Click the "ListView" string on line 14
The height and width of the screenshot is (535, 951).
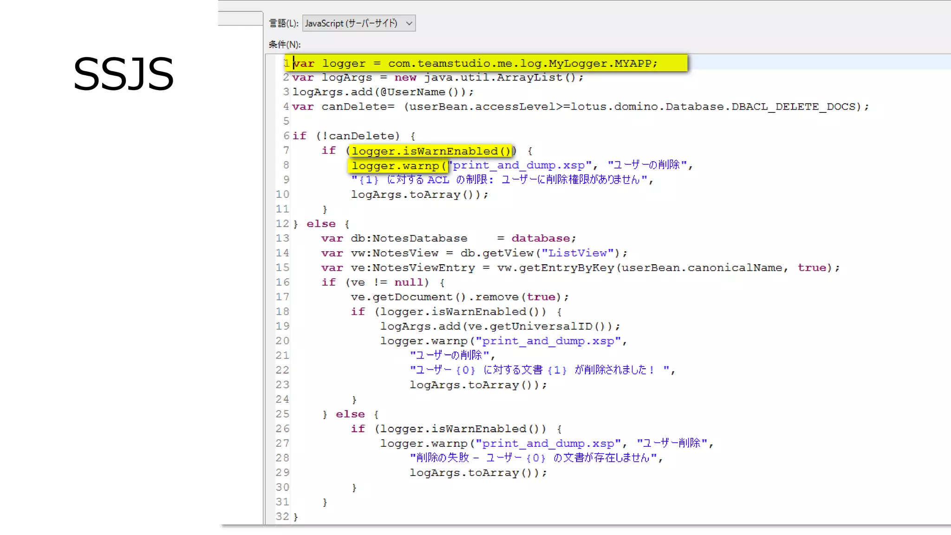point(578,253)
